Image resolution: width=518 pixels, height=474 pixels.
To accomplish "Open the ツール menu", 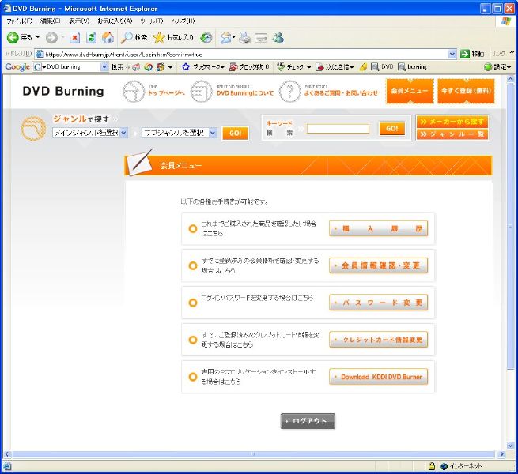I will pyautogui.click(x=151, y=21).
